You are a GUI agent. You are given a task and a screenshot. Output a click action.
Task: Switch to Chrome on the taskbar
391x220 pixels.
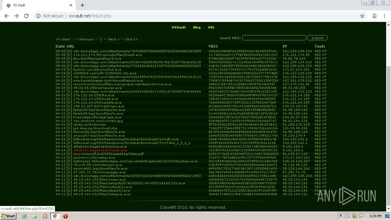pyautogui.click(x=55, y=216)
